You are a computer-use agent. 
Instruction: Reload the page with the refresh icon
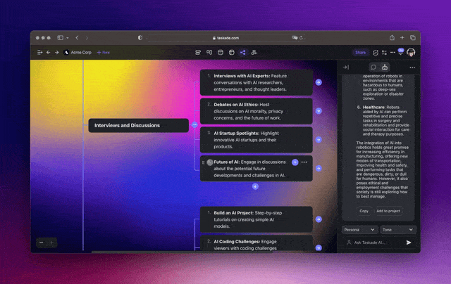(301, 37)
